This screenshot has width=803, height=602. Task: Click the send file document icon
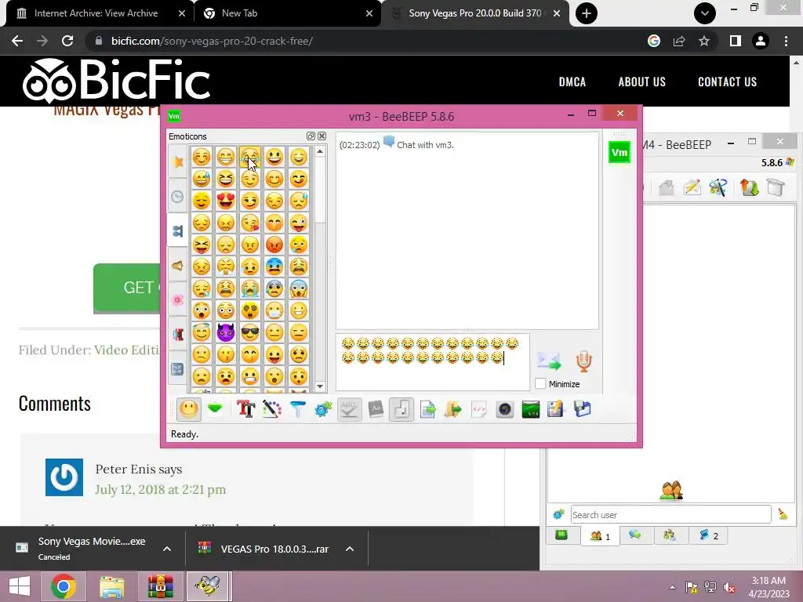tap(427, 409)
